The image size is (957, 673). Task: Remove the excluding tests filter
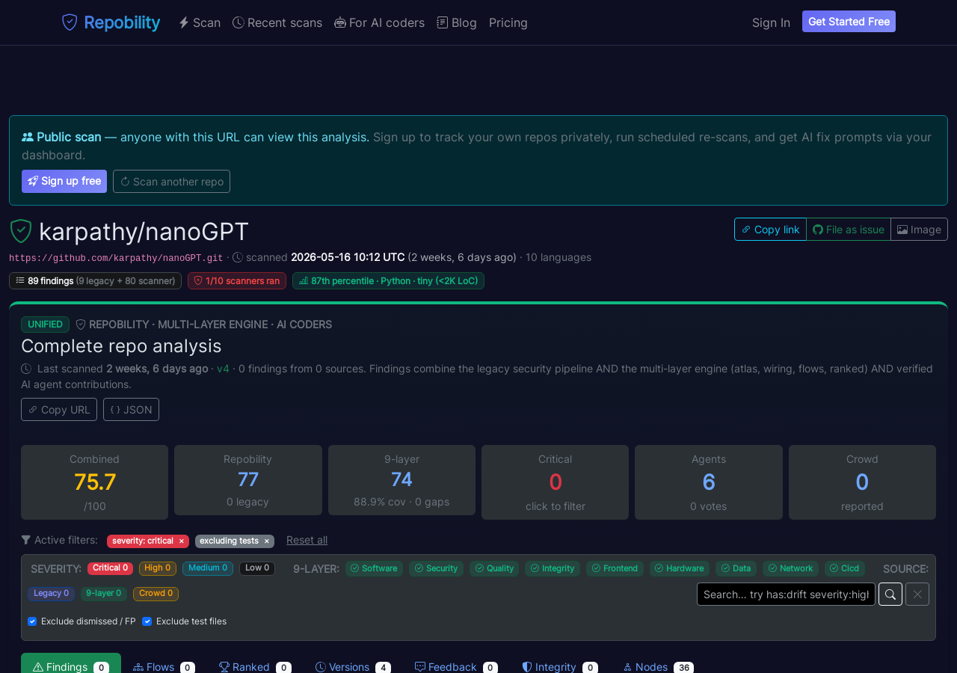[266, 541]
